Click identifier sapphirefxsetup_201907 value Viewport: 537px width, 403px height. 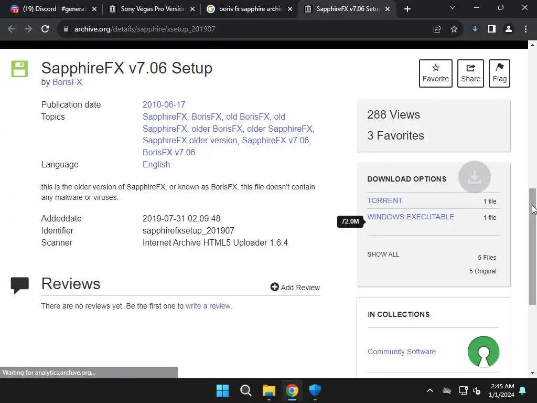pos(188,231)
